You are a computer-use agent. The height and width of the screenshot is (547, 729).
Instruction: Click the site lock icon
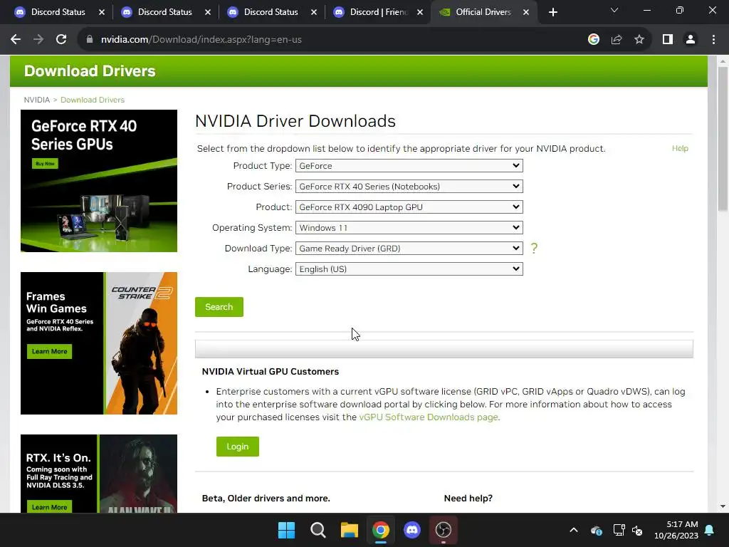pyautogui.click(x=90, y=40)
